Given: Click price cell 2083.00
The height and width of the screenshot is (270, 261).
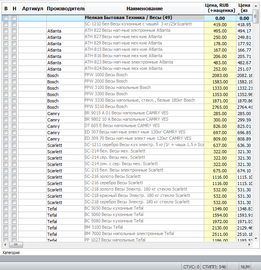Looking at the screenshot, I should point(220,75).
